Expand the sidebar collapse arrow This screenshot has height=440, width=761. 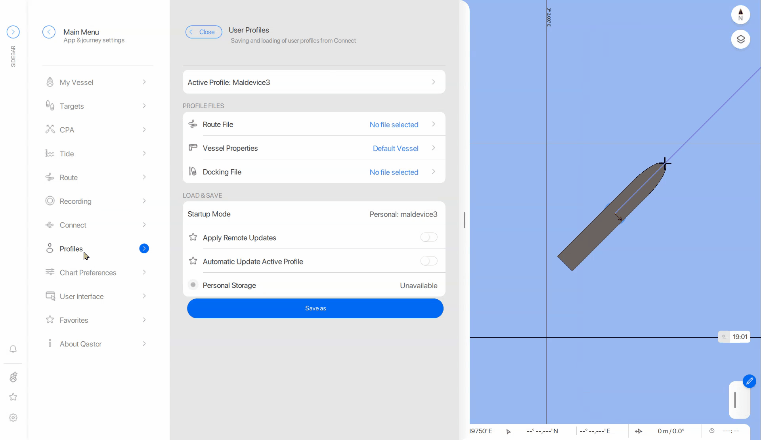tap(13, 32)
